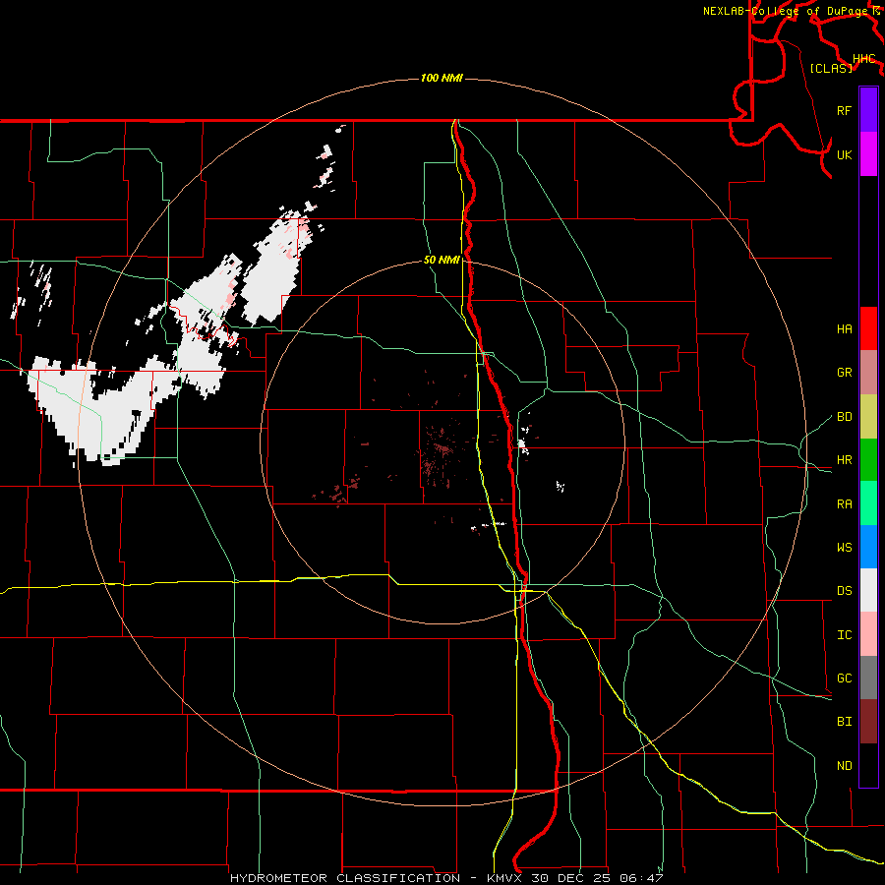Click the GR legend color block
This screenshot has width=885, height=885.
[x=868, y=373]
